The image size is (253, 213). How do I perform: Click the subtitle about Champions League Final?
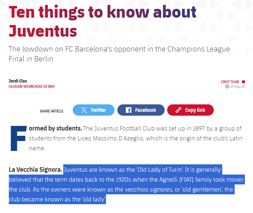point(119,54)
